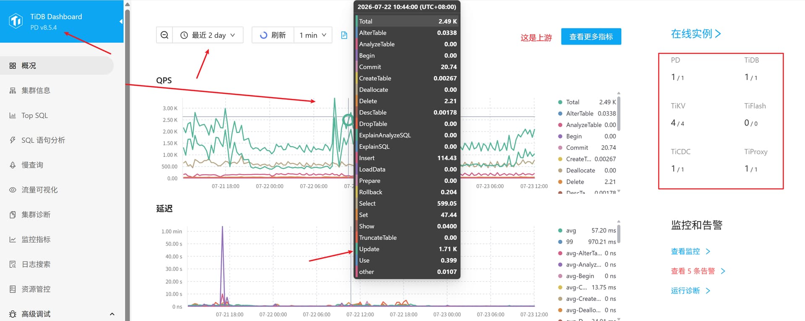
Task: Click the yellow CreateT... color dot in the legend
Action: [560, 159]
